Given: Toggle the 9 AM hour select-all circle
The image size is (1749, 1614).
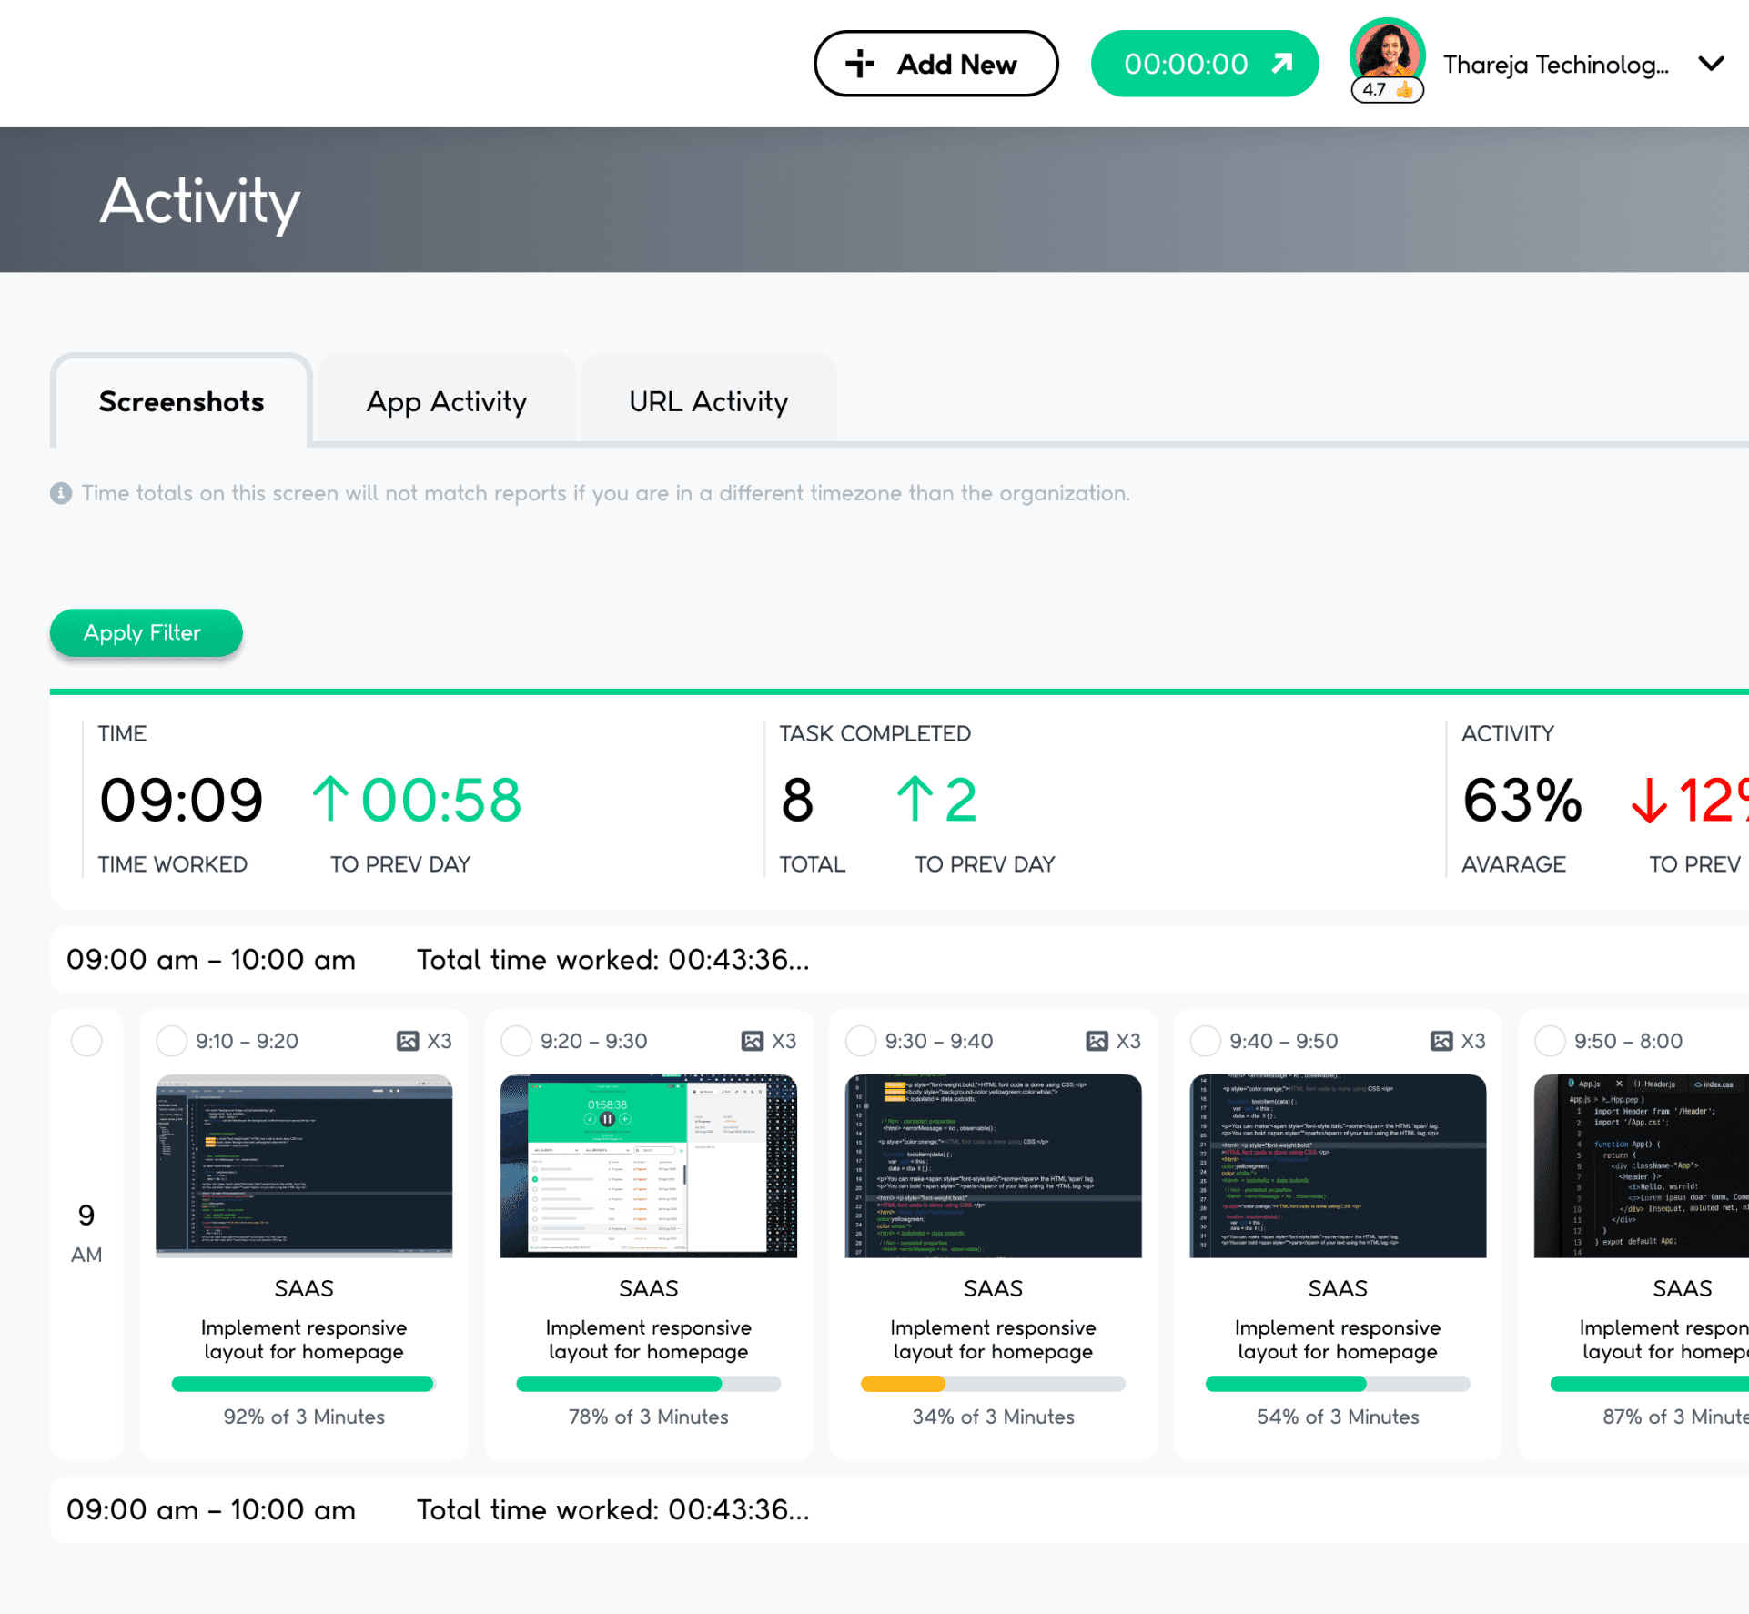Looking at the screenshot, I should (x=86, y=1041).
